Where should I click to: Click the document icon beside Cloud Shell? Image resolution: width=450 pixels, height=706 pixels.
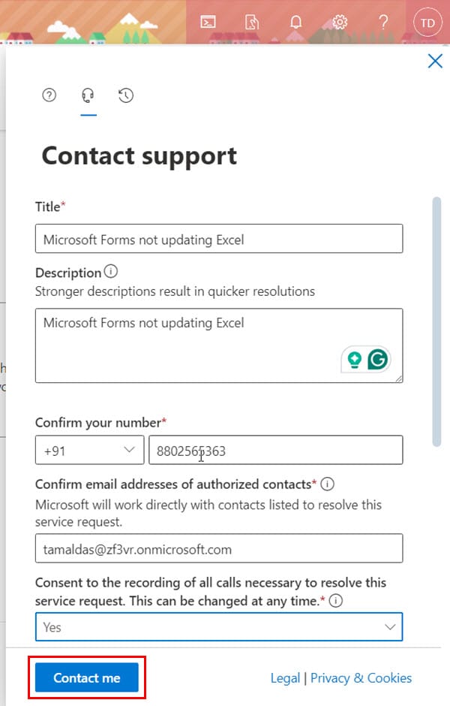click(252, 22)
